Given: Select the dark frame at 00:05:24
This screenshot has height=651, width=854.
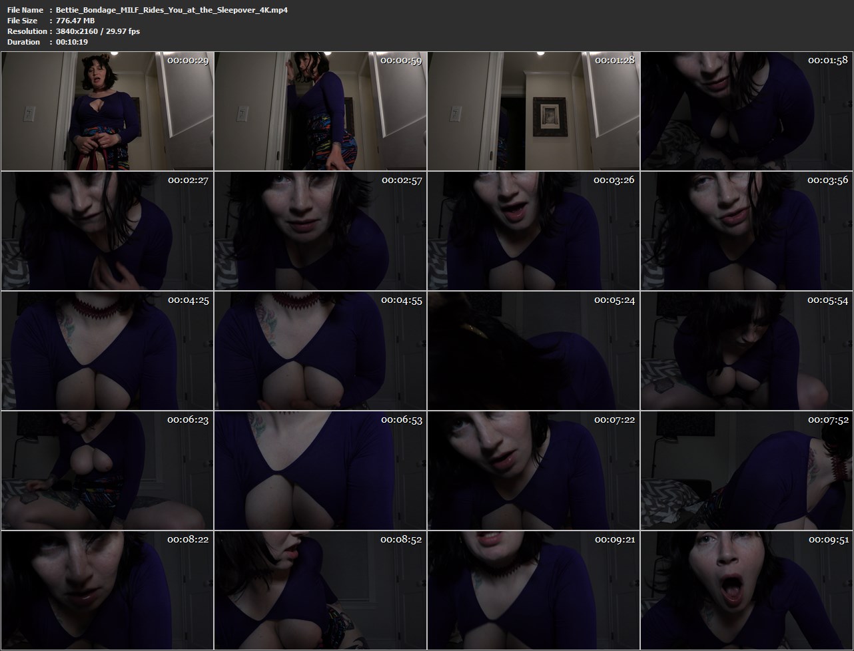Looking at the screenshot, I should (534, 351).
